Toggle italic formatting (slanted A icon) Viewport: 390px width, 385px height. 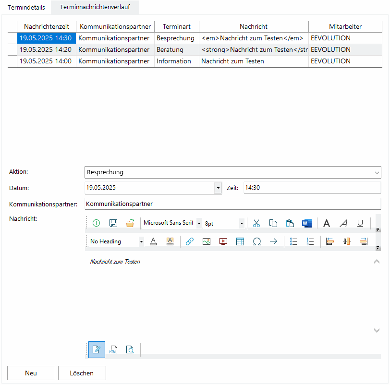[343, 223]
